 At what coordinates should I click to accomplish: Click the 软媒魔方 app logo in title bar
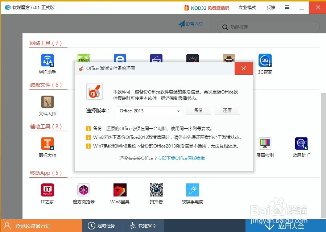coord(8,8)
